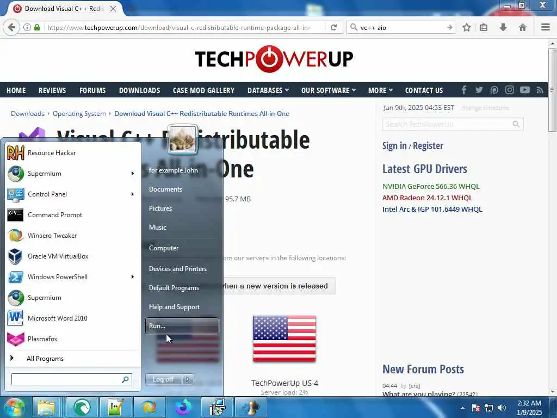Click the Start menu search box
This screenshot has height=418, width=557.
point(72,379)
